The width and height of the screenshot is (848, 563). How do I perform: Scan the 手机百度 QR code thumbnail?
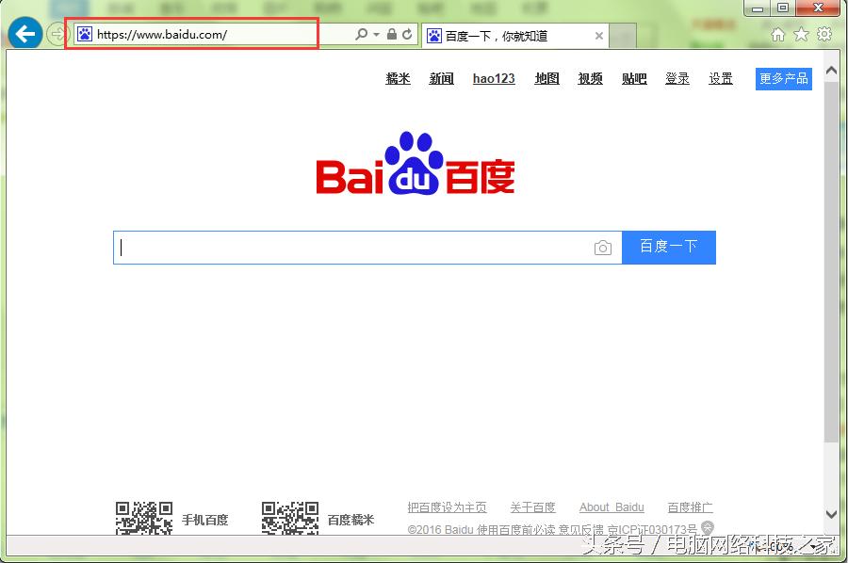click(143, 517)
